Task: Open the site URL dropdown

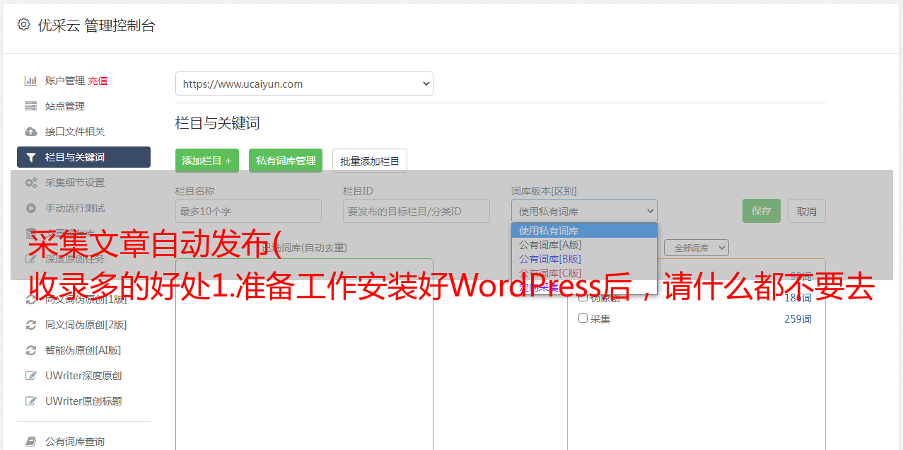Action: (304, 83)
